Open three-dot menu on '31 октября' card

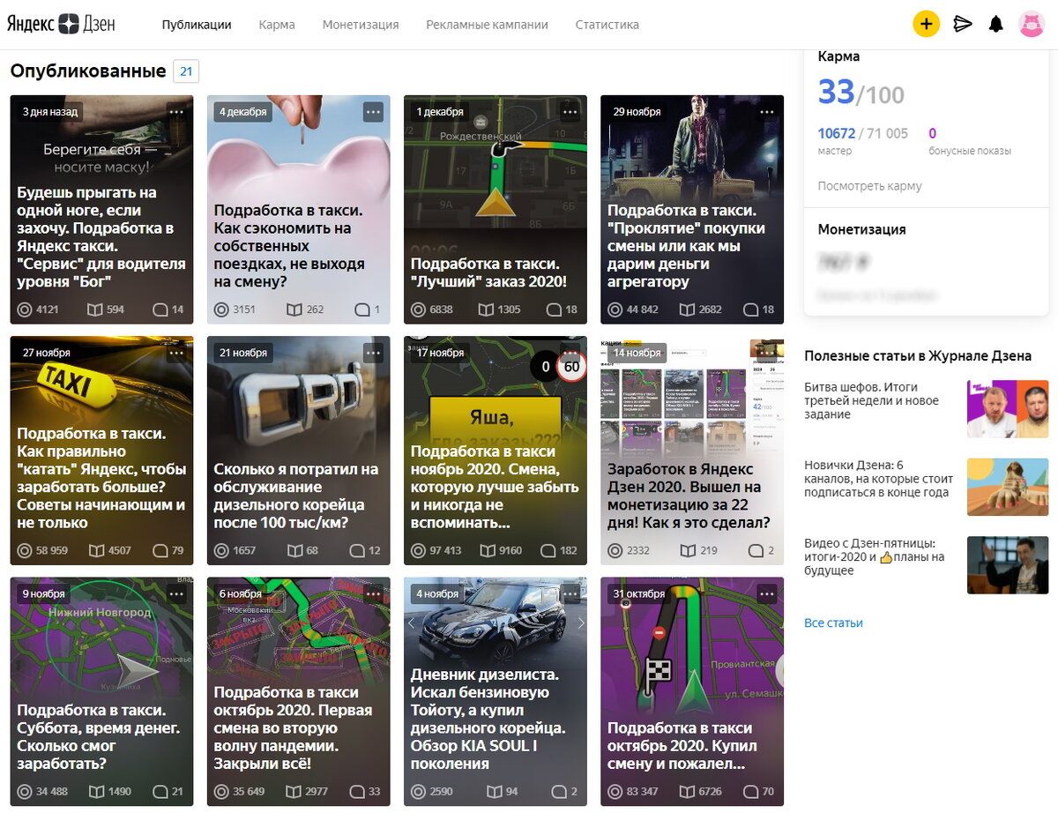pyautogui.click(x=767, y=593)
